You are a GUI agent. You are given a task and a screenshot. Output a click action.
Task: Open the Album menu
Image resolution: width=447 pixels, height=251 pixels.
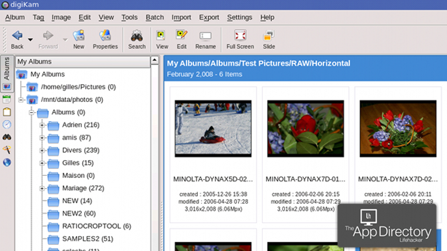click(x=15, y=17)
